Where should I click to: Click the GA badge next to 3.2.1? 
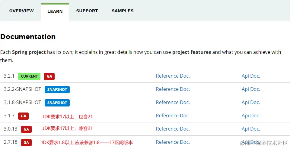click(x=49, y=76)
